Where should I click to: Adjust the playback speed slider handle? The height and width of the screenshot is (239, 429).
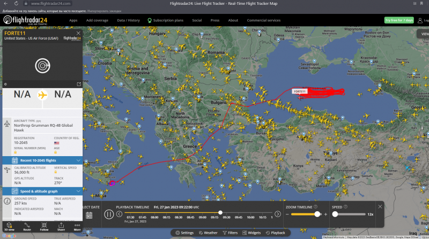pos(335,214)
